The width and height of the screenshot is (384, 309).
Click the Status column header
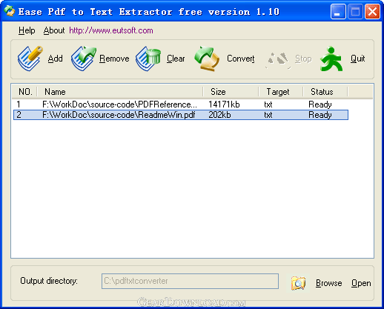click(x=325, y=92)
